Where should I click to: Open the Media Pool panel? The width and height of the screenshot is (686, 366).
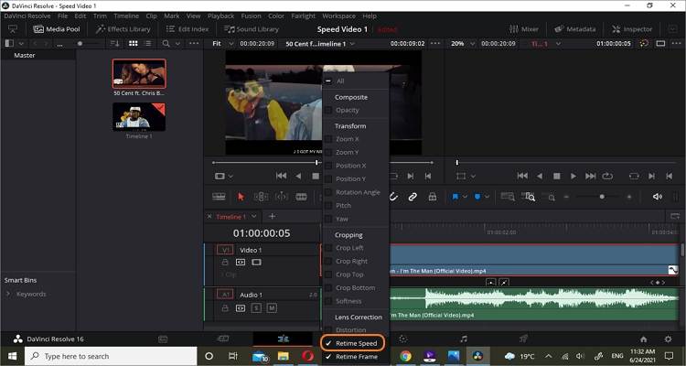57,29
